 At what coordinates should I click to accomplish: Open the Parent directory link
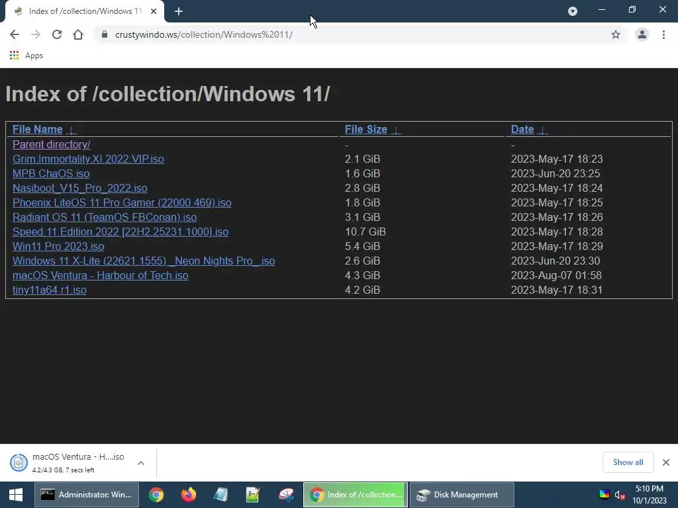point(52,144)
